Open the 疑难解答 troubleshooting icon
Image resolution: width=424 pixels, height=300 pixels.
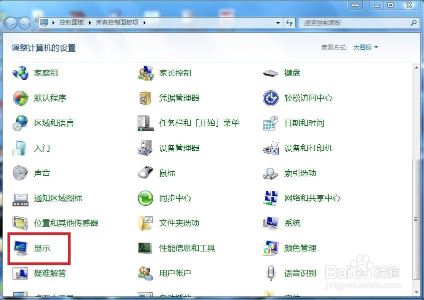click(x=21, y=273)
